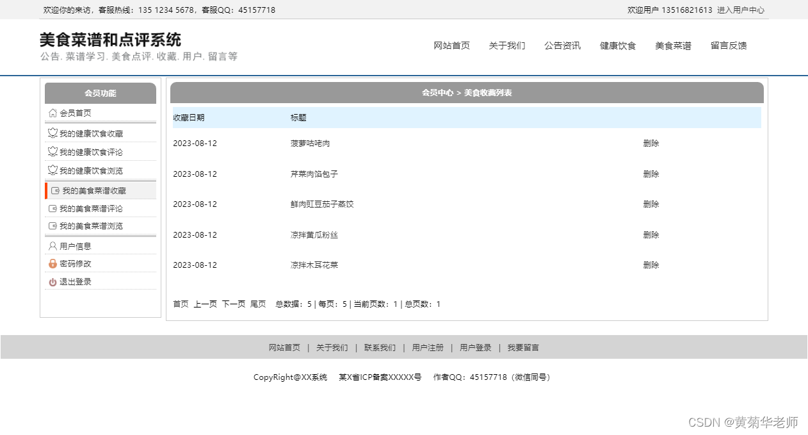Screen dimensions: 808x435
Task: Switch to the 健康饮食 menu item
Action: coord(617,45)
